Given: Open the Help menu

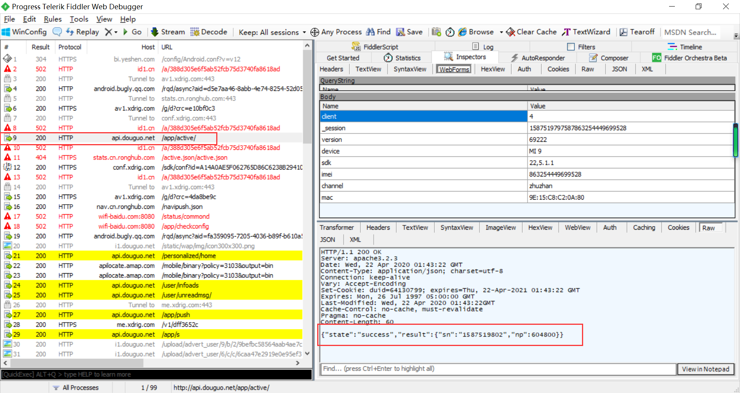Looking at the screenshot, I should coord(128,19).
